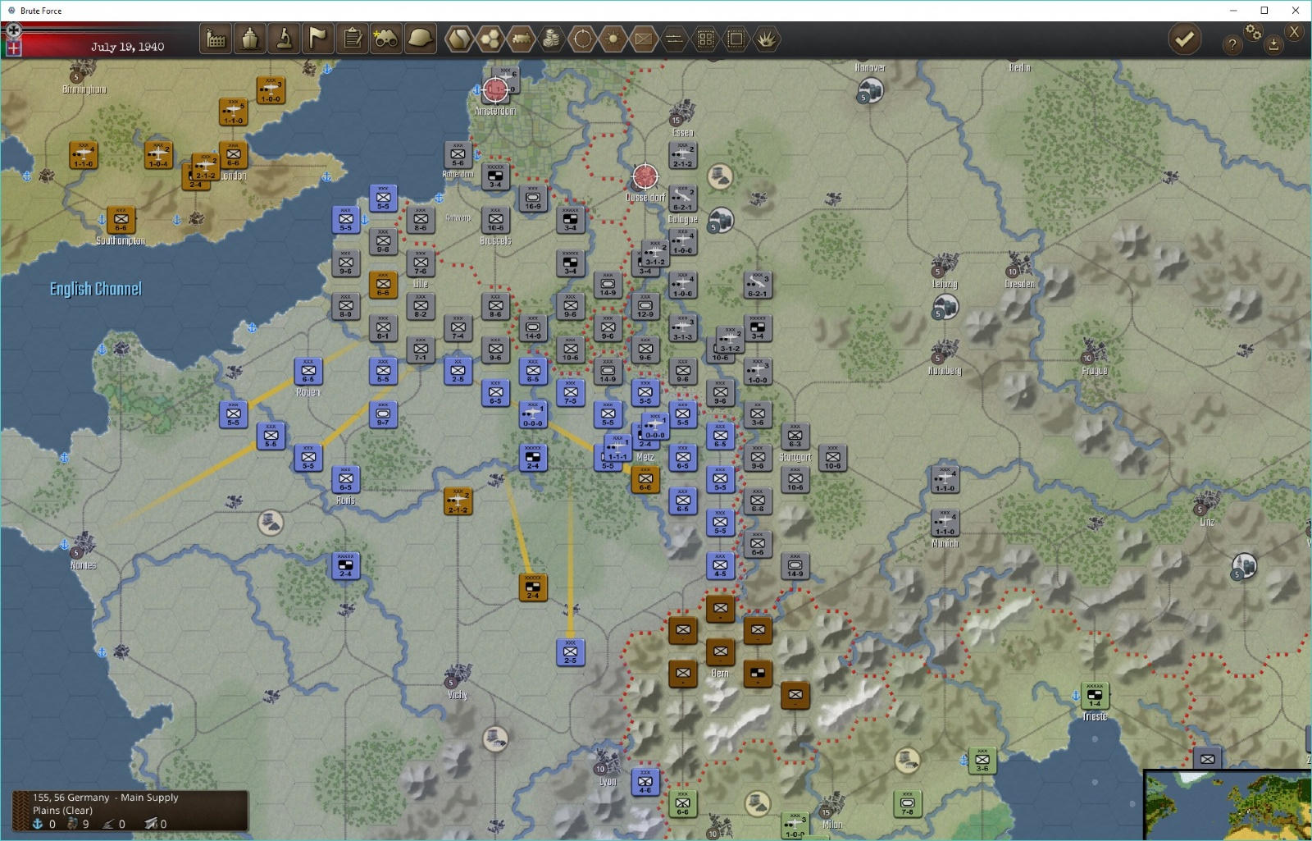Click the dotted square frame hex button
The height and width of the screenshot is (841, 1312).
(x=736, y=39)
